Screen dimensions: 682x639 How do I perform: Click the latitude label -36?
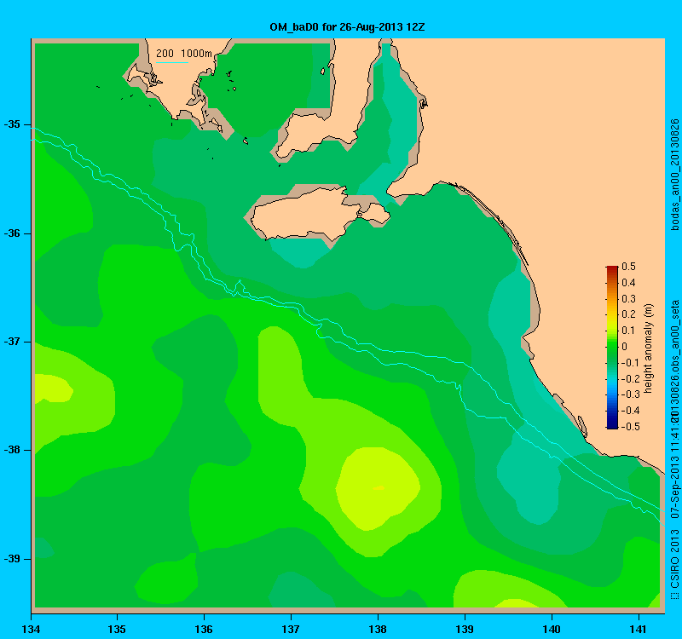[x=12, y=233]
